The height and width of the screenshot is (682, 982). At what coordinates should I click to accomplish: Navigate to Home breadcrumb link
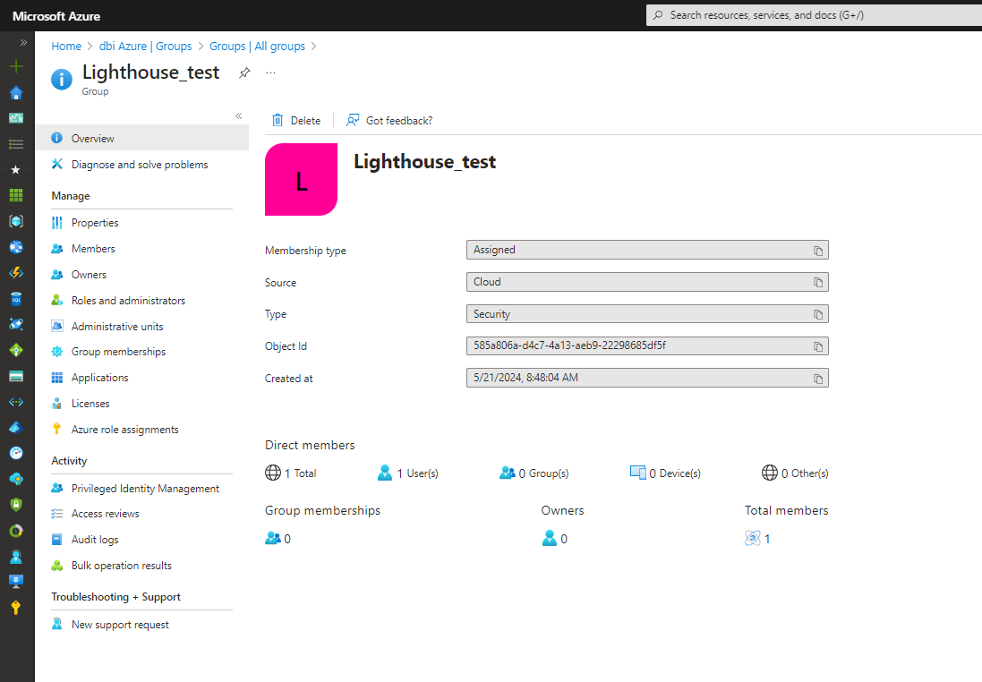(66, 47)
